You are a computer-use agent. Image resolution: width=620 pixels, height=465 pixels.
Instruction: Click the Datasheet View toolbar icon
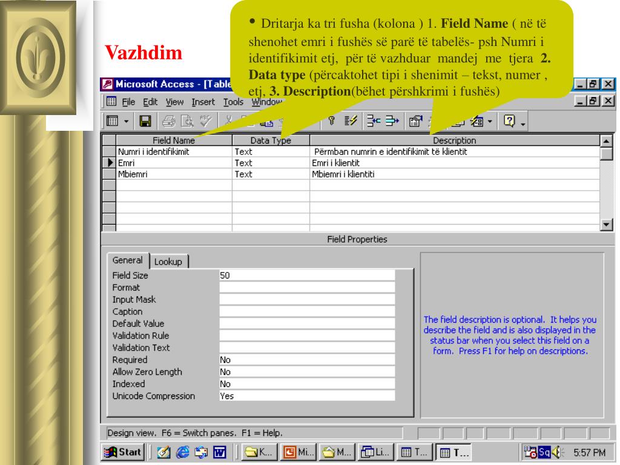tap(113, 121)
